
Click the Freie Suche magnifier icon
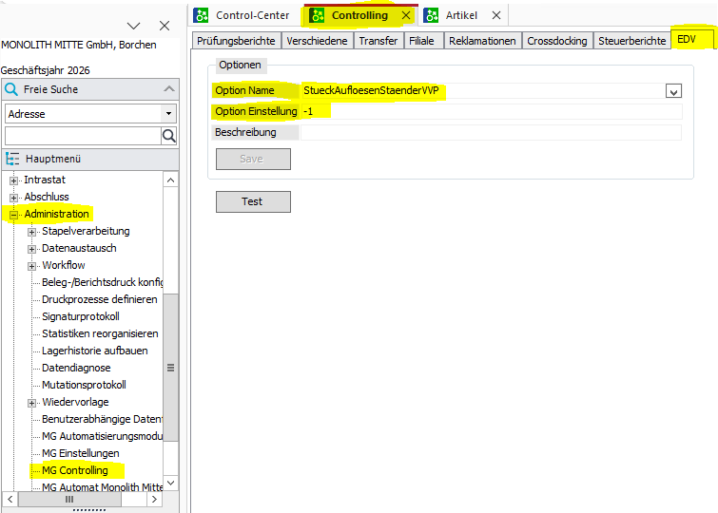[11, 89]
